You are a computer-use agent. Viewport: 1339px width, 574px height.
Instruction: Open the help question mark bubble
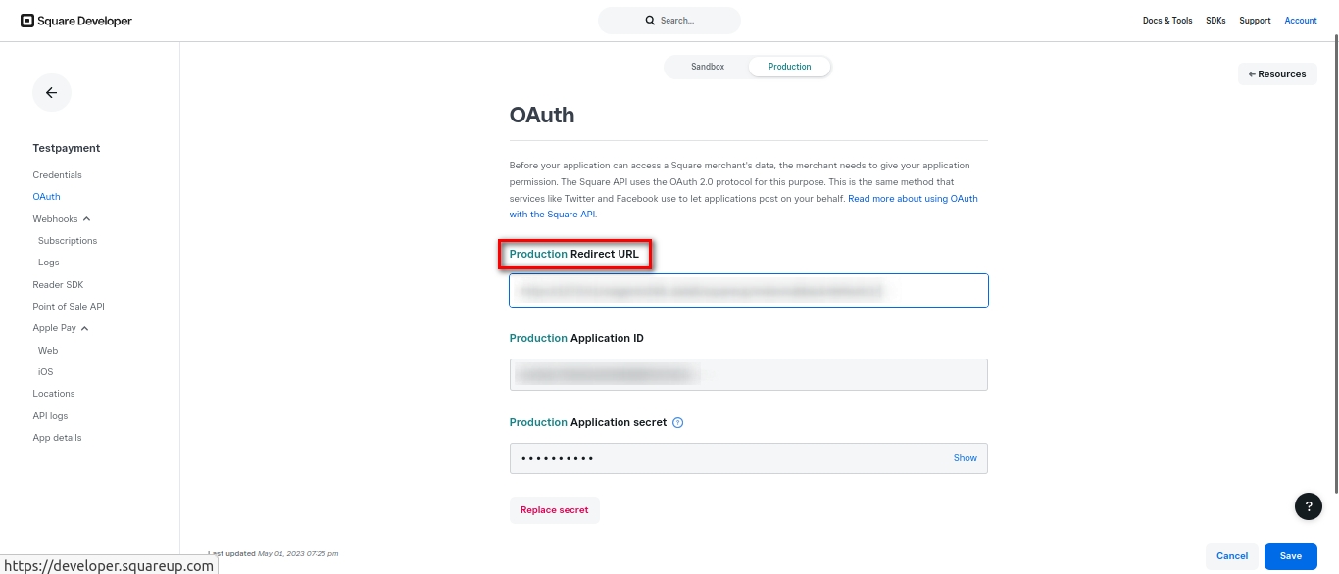(x=1309, y=505)
